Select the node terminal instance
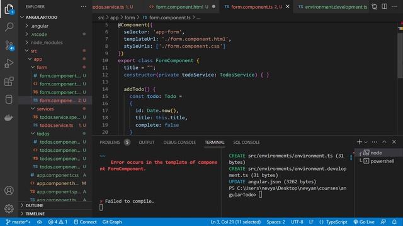 [x=378, y=153]
